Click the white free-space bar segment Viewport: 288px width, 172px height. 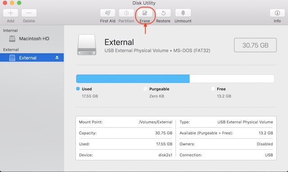pos(232,79)
